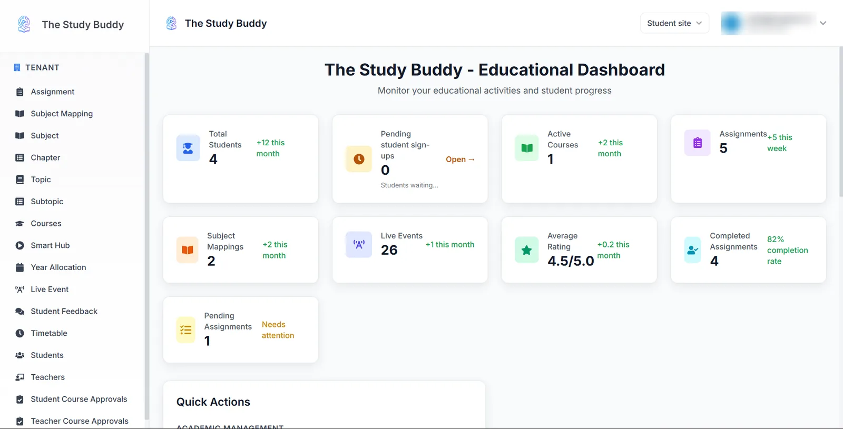Select Teacher Course Approvals menu item
843x429 pixels.
coord(72,421)
